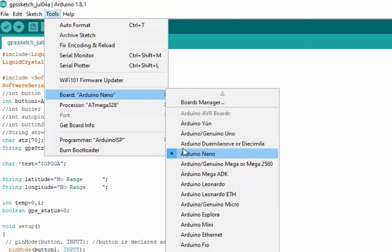This screenshot has height=252, width=392.
Task: Choose Archive Sketch
Action: click(106, 35)
